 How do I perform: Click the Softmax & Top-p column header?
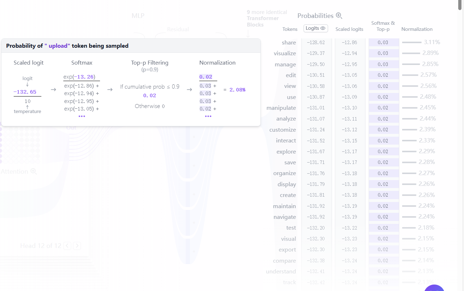[x=383, y=26]
